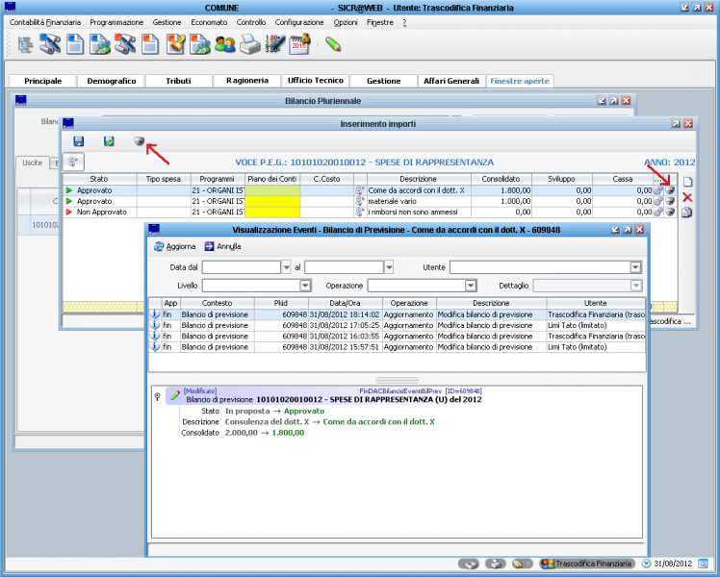
Task: Open the Utente dropdown
Action: 636,267
